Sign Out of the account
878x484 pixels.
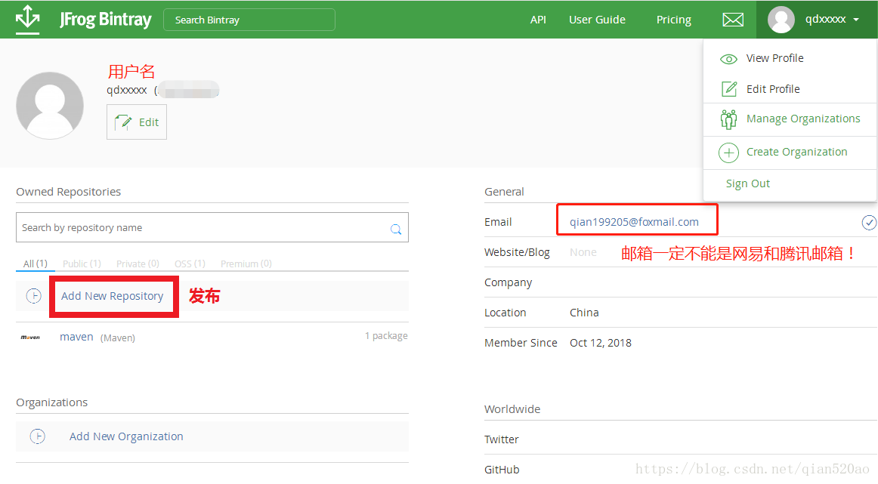pyautogui.click(x=747, y=183)
